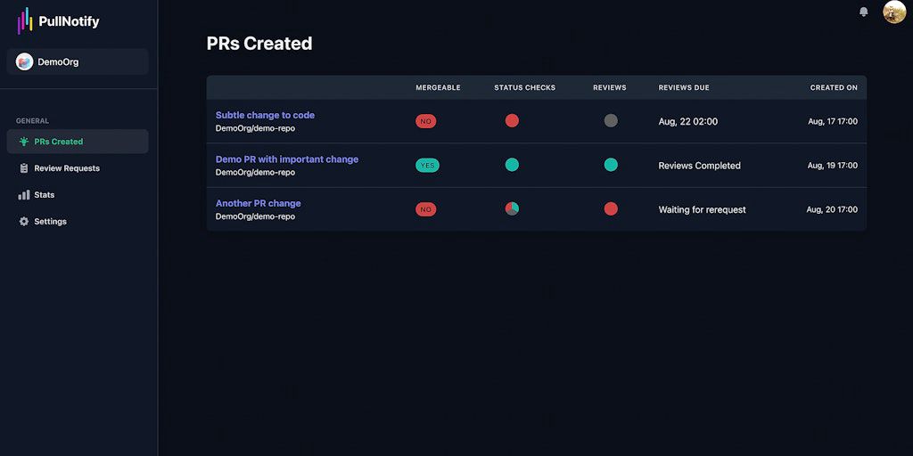This screenshot has width=913, height=456.
Task: Open 'Another PR change' link
Action: pos(259,203)
